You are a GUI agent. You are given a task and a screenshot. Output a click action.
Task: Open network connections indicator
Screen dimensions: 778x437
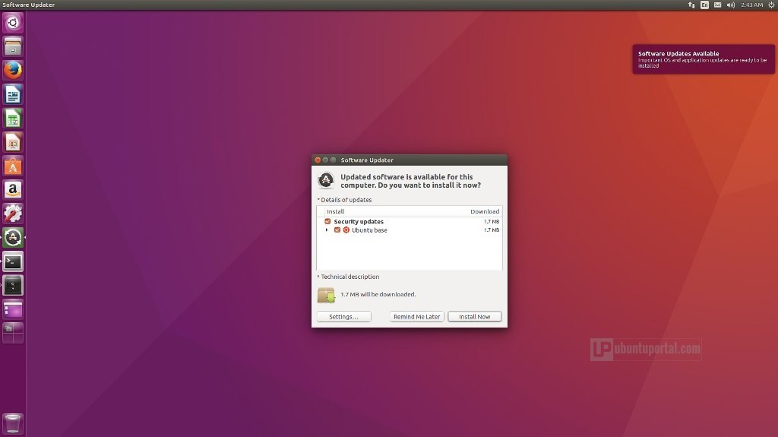click(691, 5)
